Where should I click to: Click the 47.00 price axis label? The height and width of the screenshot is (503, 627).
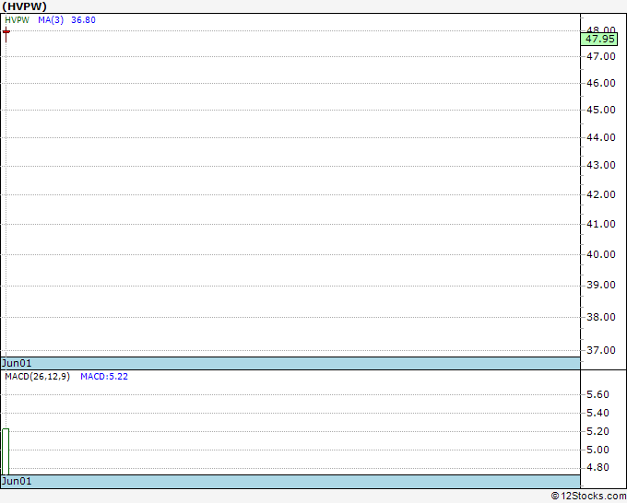point(600,56)
